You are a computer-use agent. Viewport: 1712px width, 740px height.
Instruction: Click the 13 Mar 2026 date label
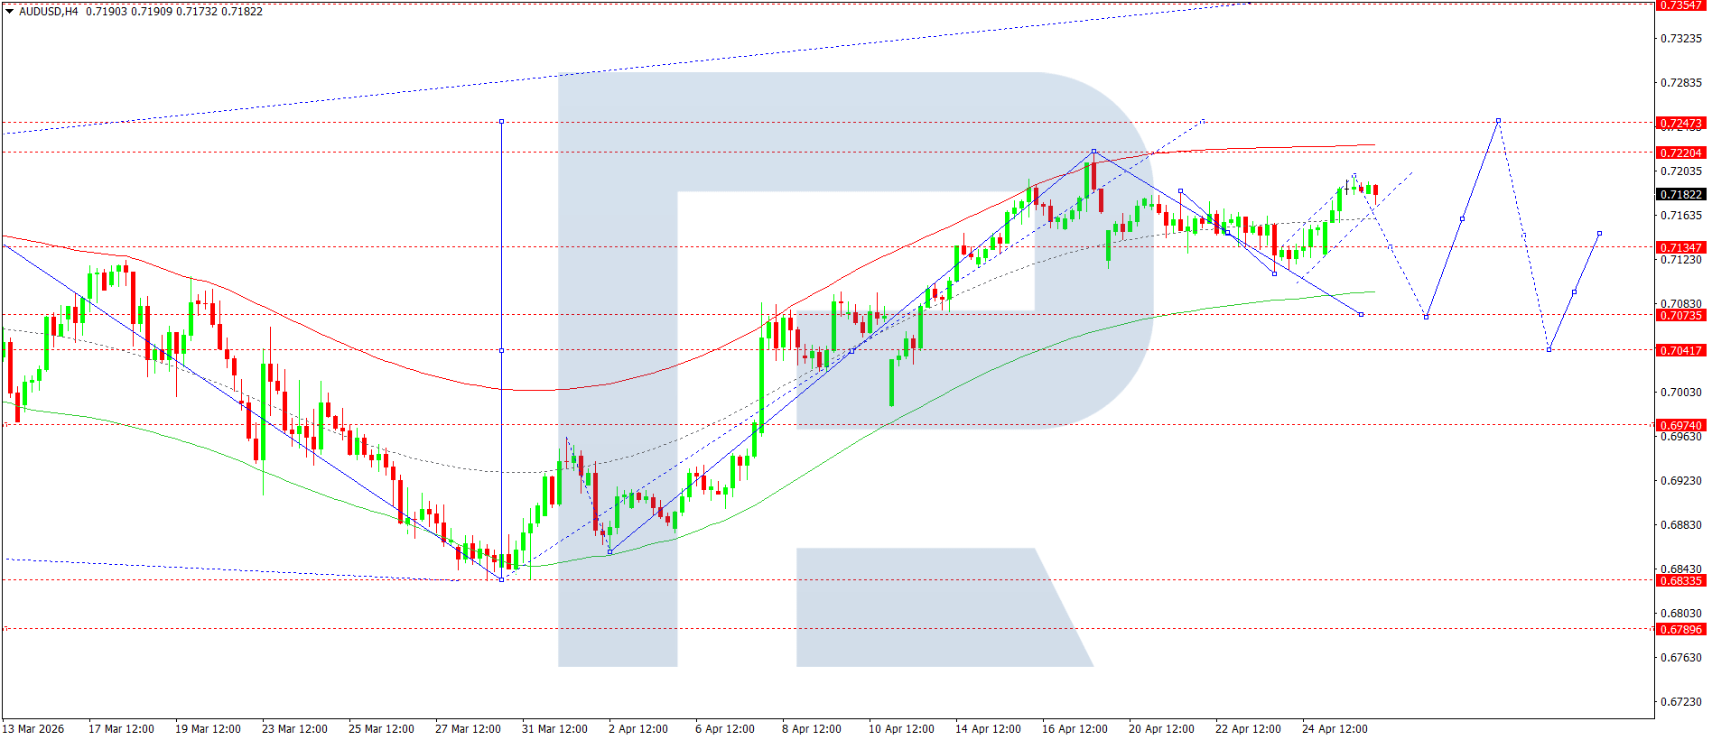coord(33,728)
